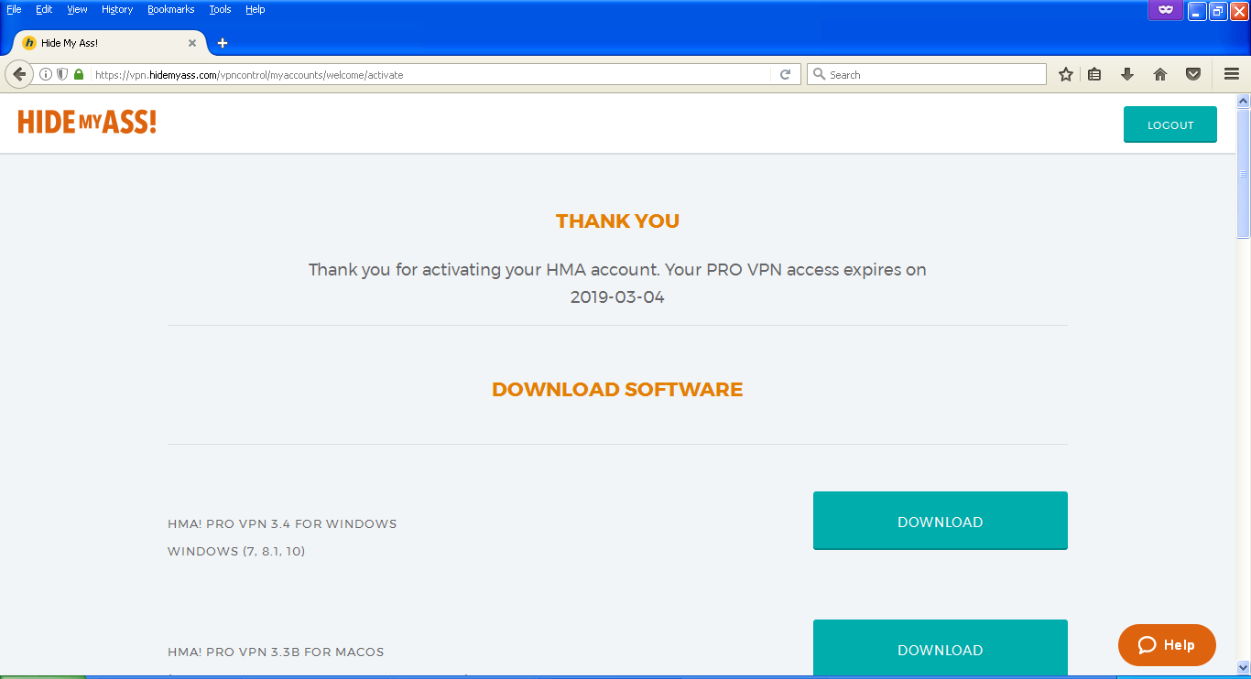Viewport: 1251px width, 679px height.
Task: Click the private browsing mask icon
Action: (x=1165, y=10)
